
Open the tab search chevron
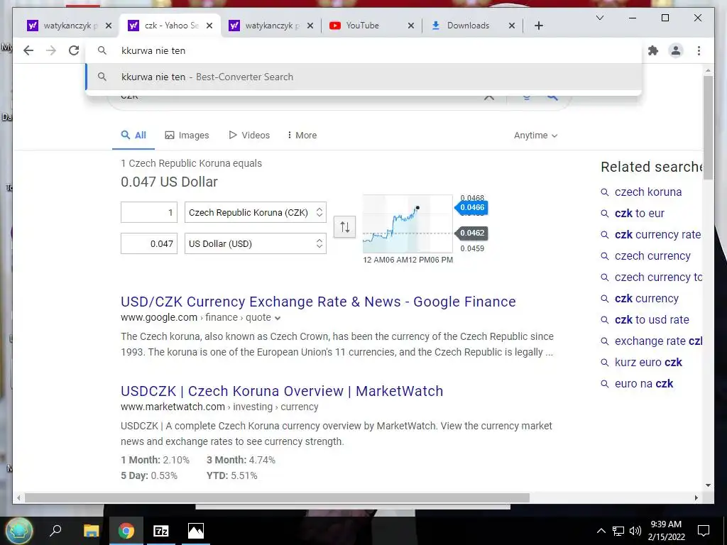(599, 18)
